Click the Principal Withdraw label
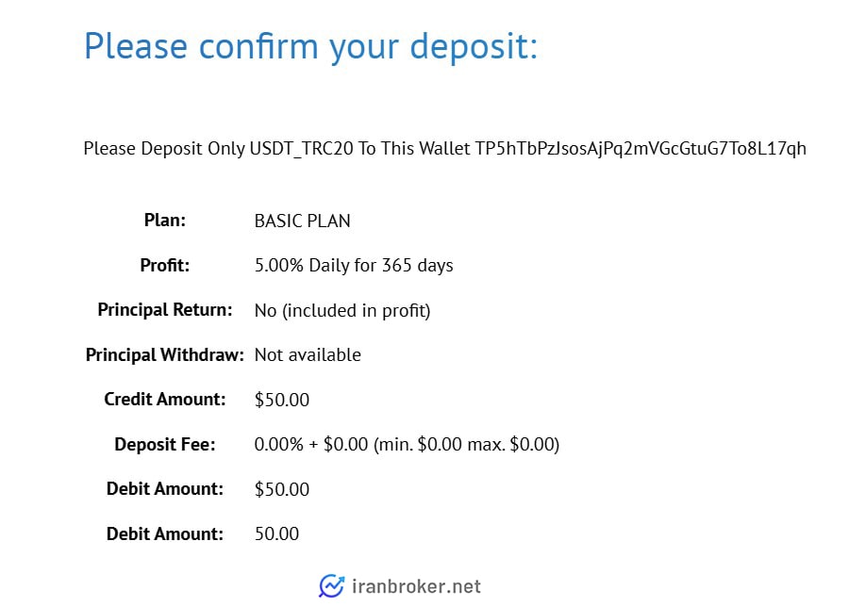The width and height of the screenshot is (849, 607). pyautogui.click(x=164, y=355)
